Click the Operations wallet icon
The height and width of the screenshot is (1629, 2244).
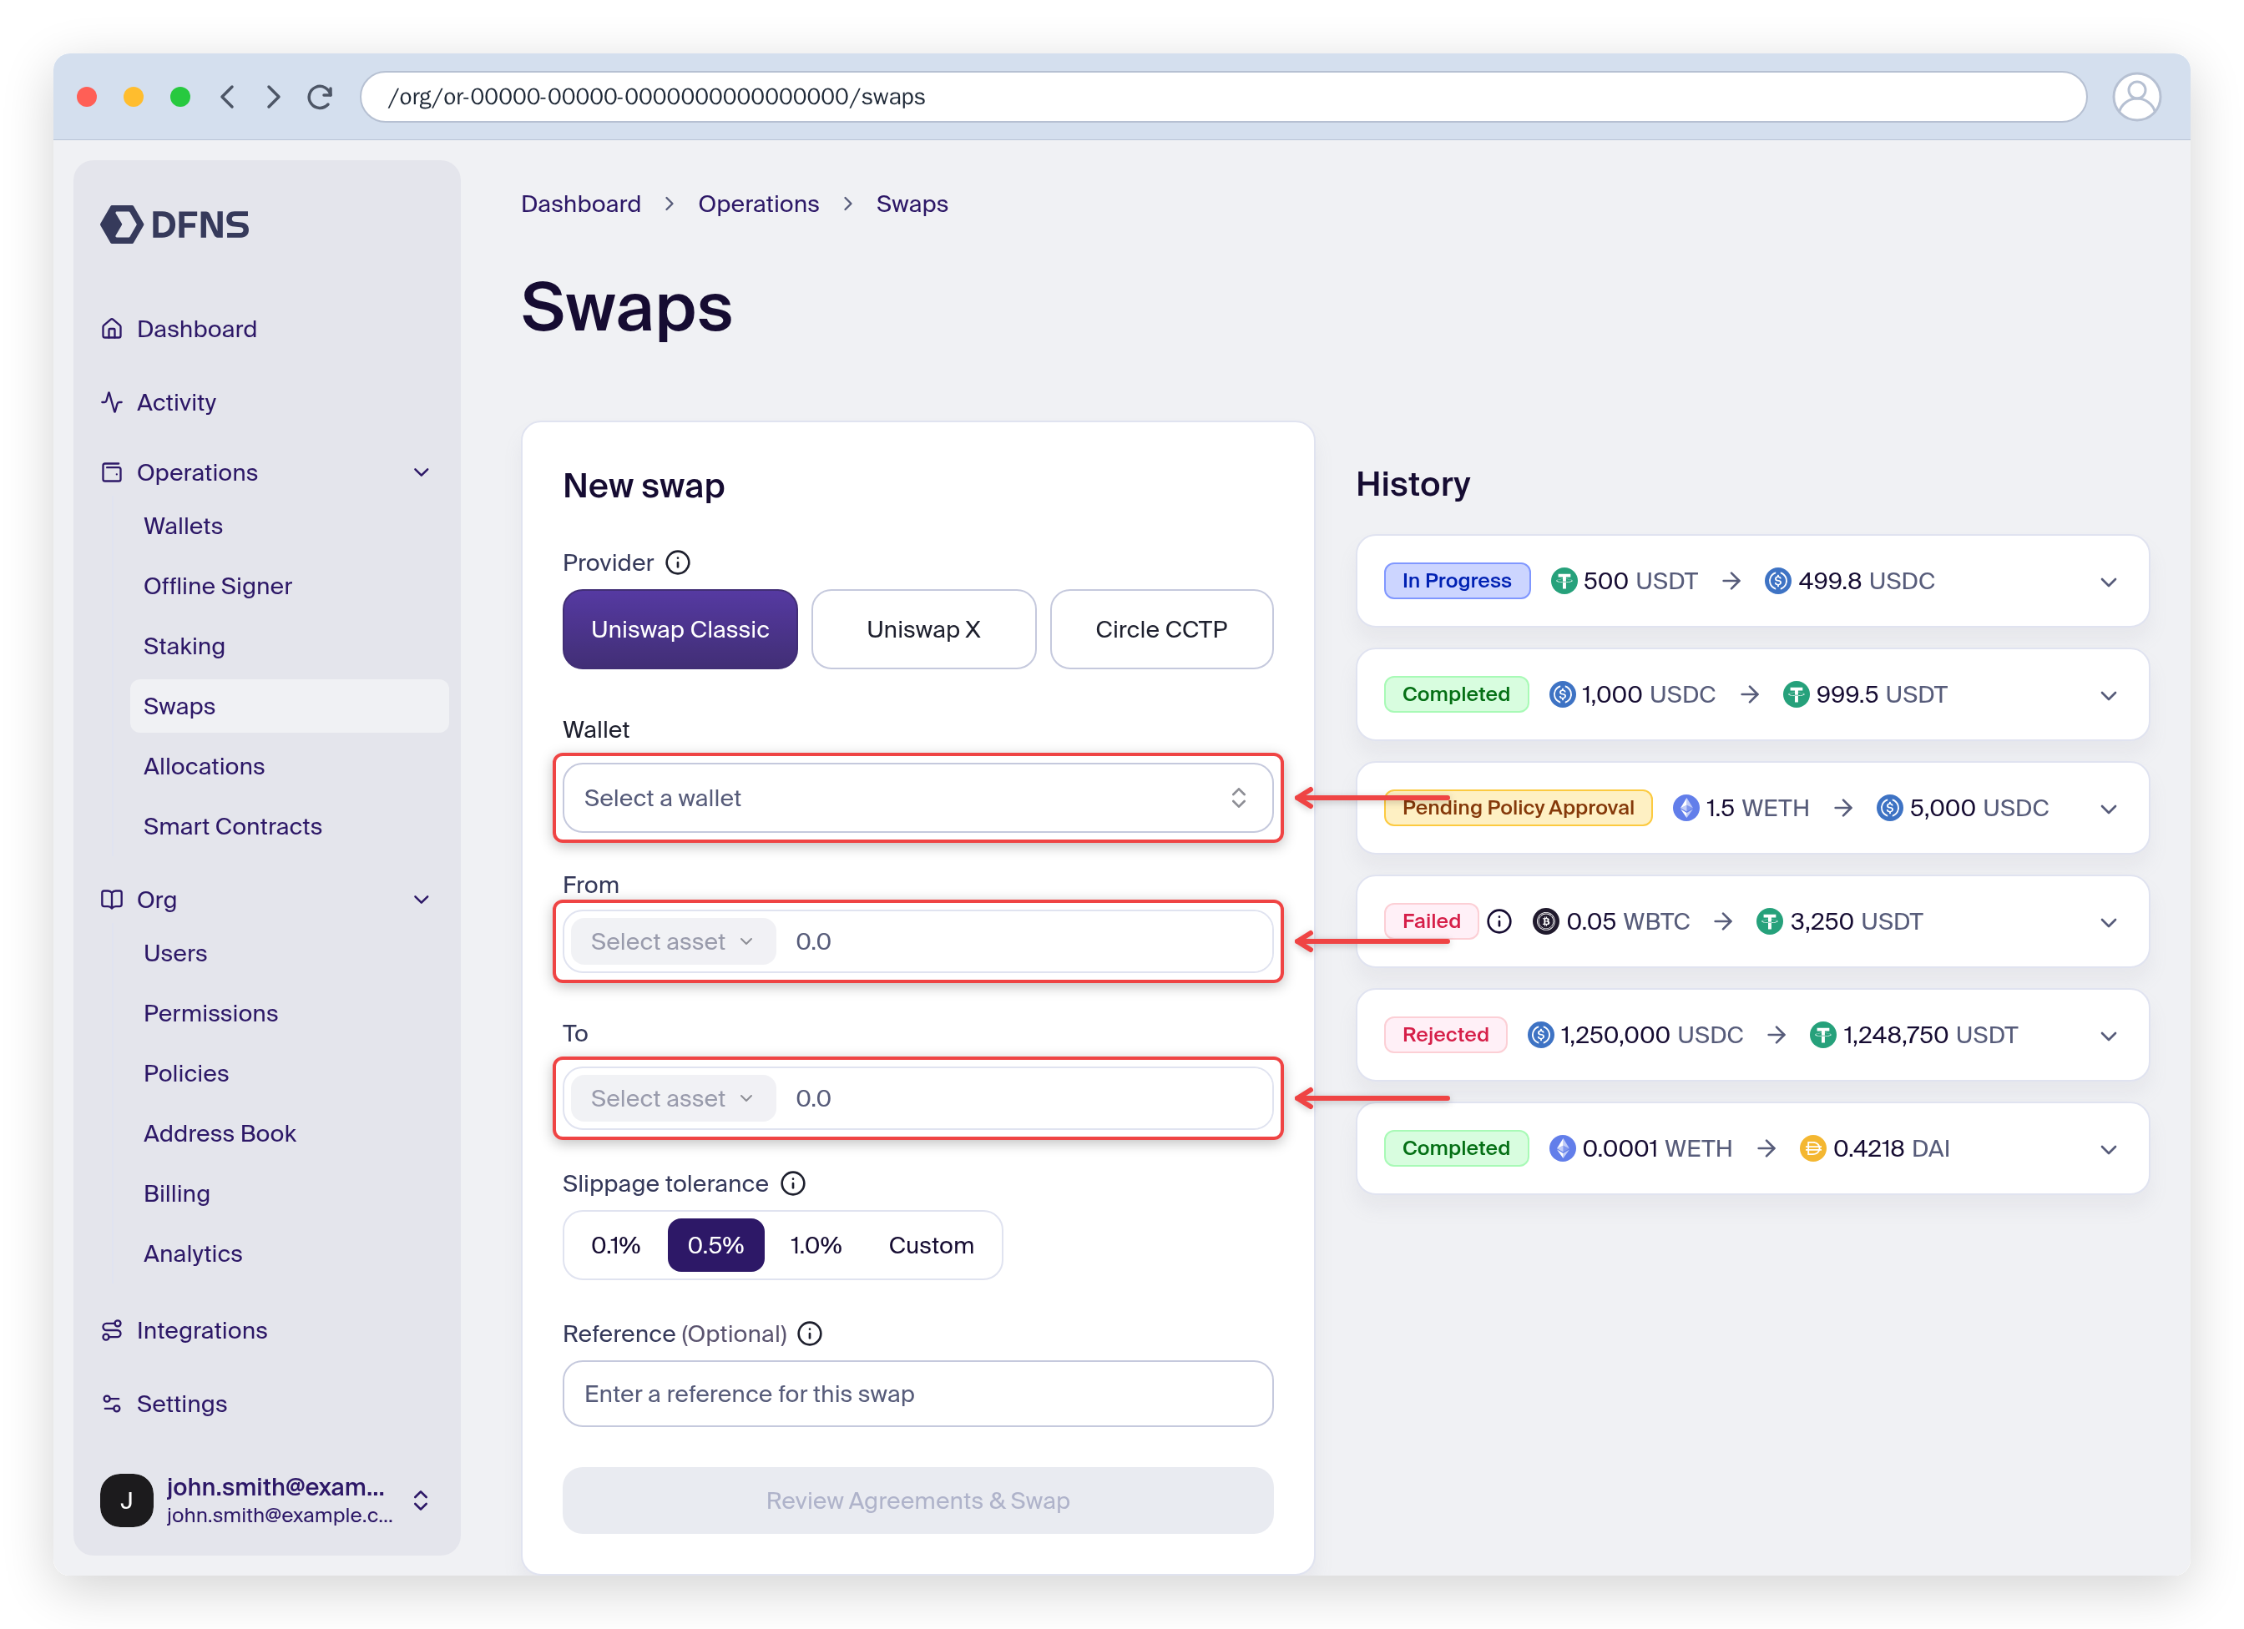[x=112, y=472]
